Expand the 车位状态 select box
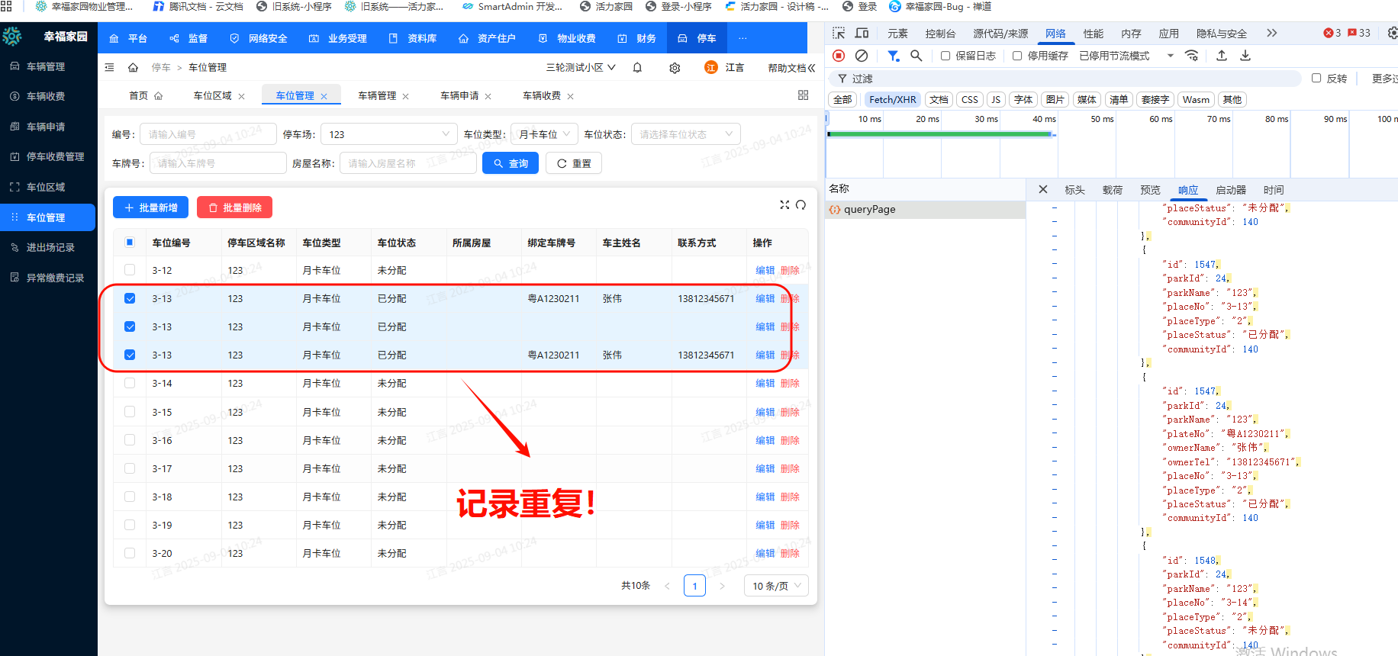 (x=685, y=134)
